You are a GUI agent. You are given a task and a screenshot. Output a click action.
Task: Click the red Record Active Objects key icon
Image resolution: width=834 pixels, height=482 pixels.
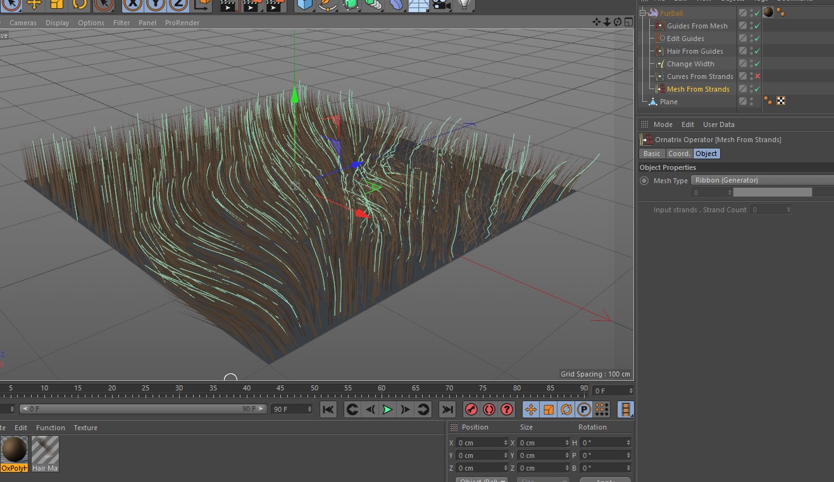(x=471, y=409)
